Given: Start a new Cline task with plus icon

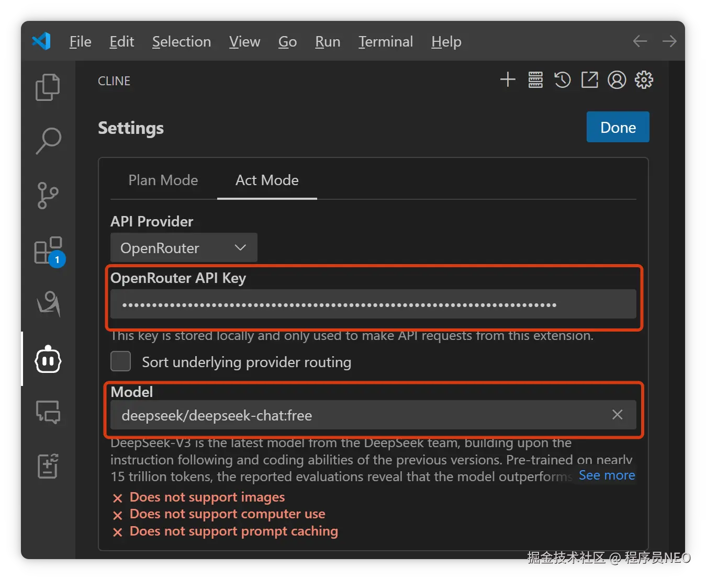Looking at the screenshot, I should pos(508,80).
